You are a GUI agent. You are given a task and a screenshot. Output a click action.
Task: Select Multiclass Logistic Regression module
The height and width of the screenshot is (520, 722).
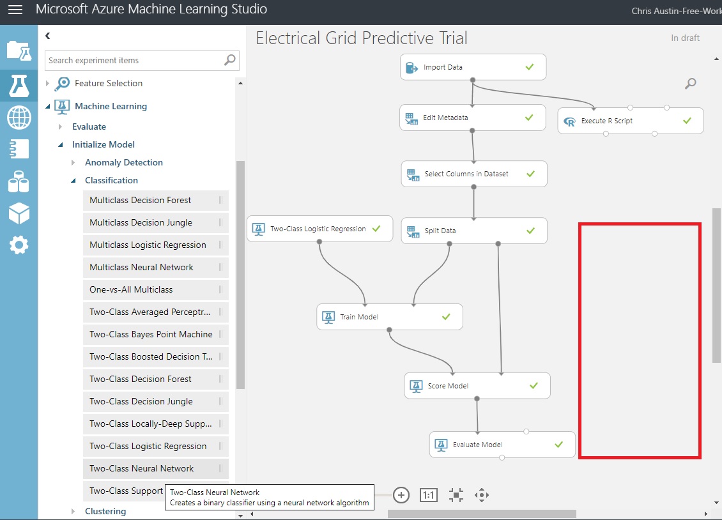(x=156, y=245)
